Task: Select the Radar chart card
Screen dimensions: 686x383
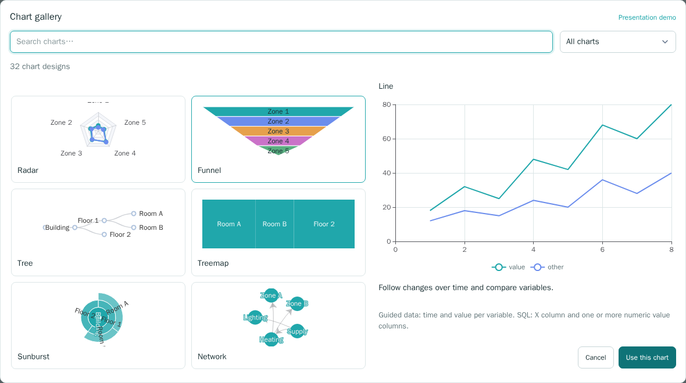Action: 98,139
